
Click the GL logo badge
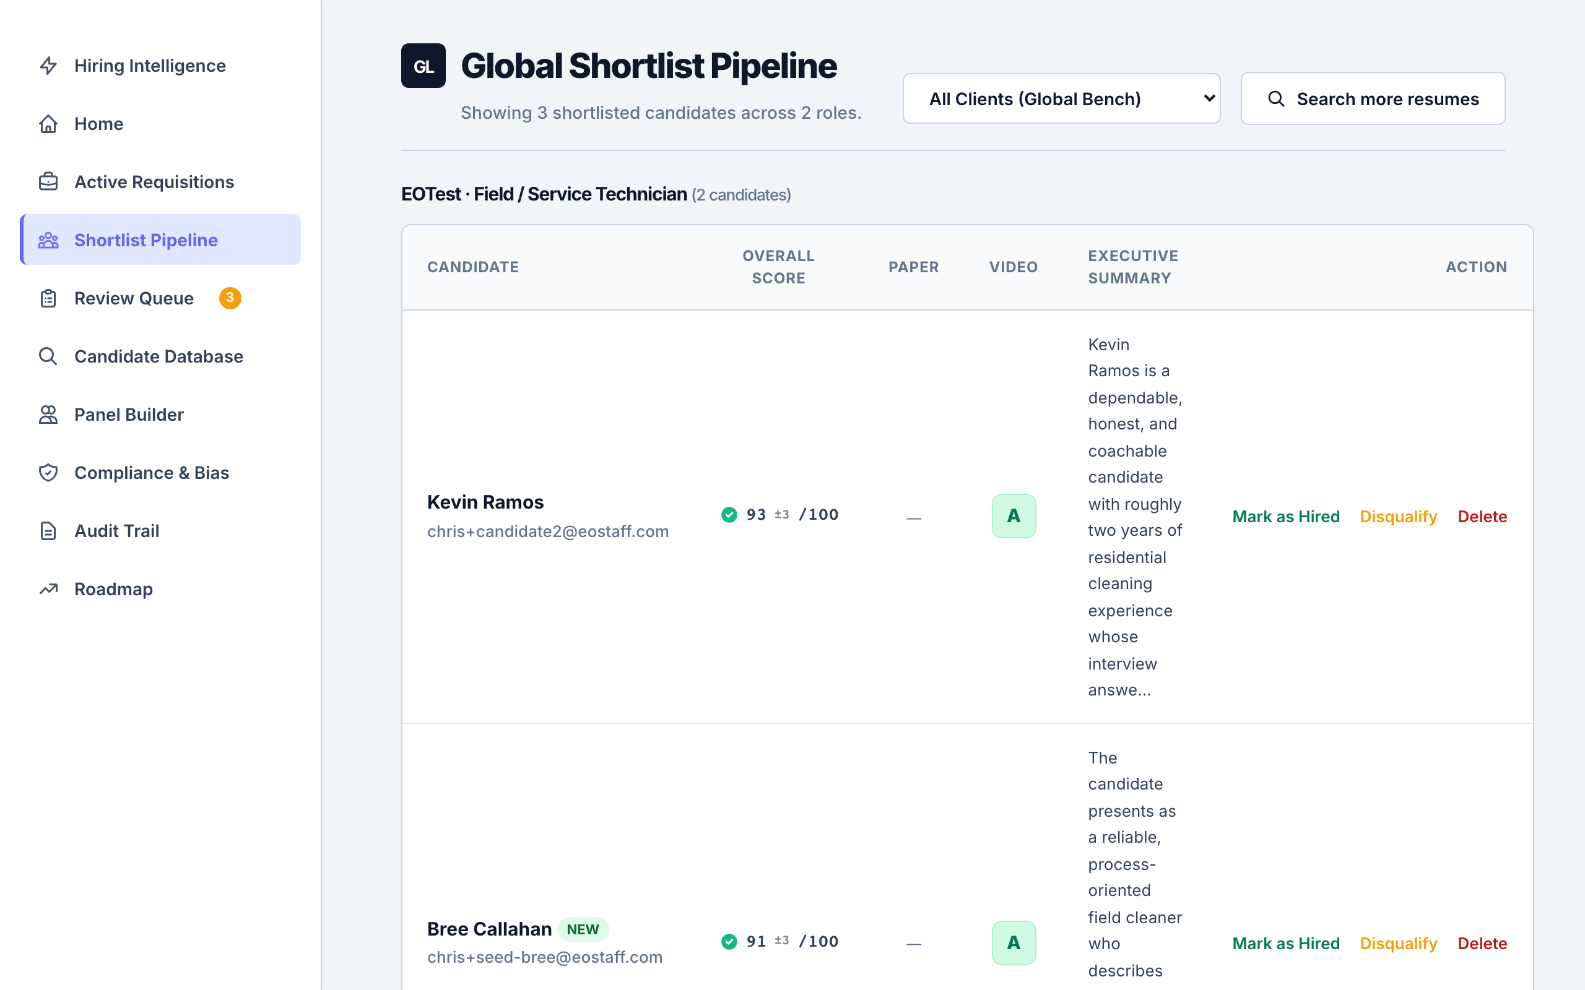[423, 66]
